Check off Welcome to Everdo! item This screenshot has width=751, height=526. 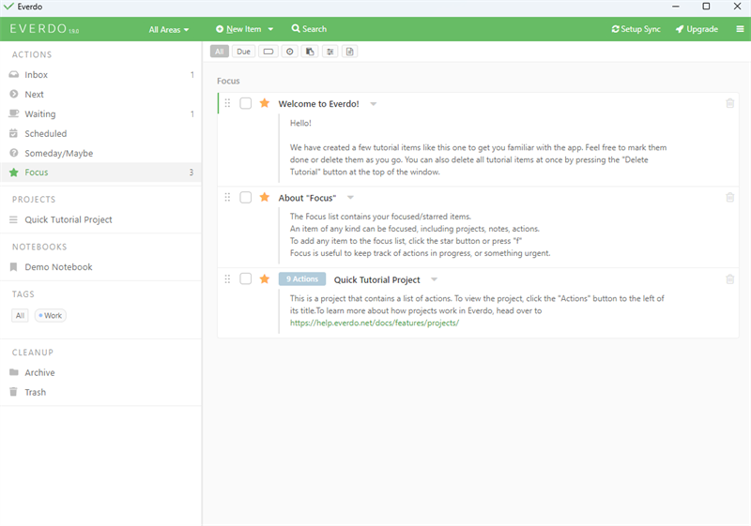click(x=246, y=103)
